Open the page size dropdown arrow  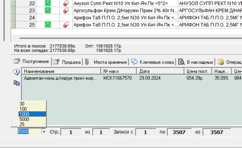(44, 132)
